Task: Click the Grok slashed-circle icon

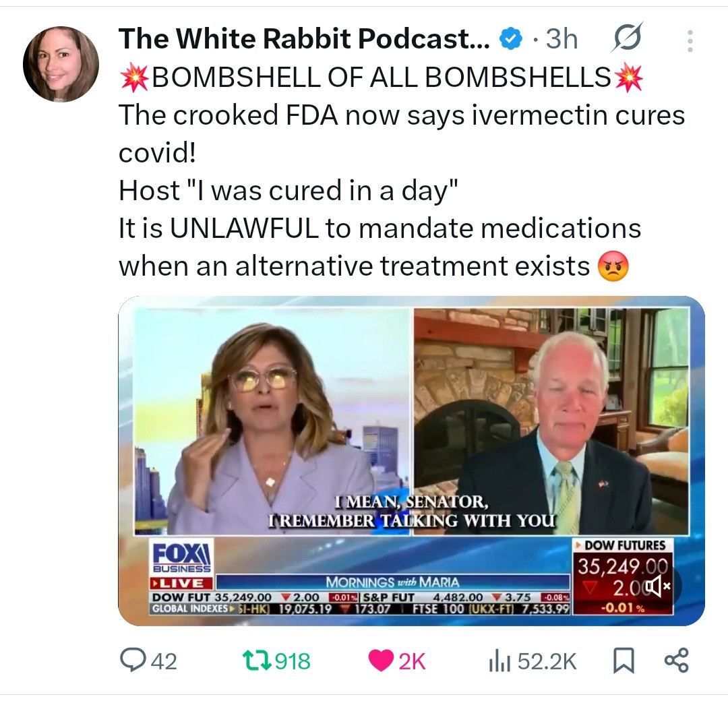Action: [628, 37]
